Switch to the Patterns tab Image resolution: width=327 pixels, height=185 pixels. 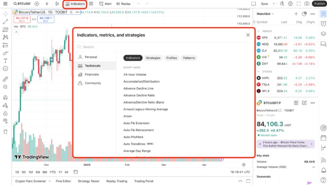pyautogui.click(x=189, y=58)
